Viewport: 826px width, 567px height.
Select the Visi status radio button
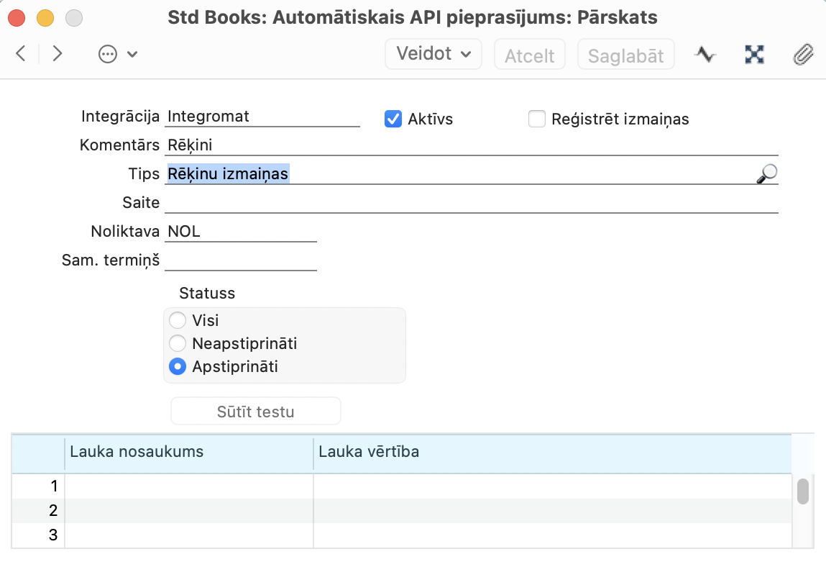pyautogui.click(x=177, y=320)
